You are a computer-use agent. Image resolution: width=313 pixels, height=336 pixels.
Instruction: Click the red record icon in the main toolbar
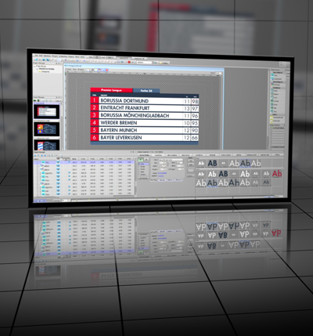point(129,62)
